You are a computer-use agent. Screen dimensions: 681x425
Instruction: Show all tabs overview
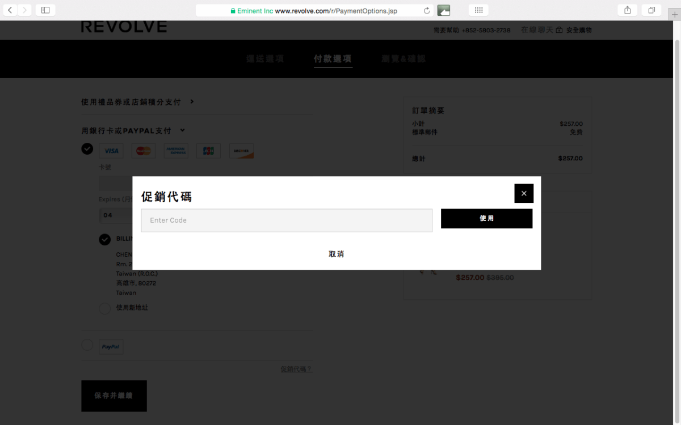pyautogui.click(x=651, y=10)
